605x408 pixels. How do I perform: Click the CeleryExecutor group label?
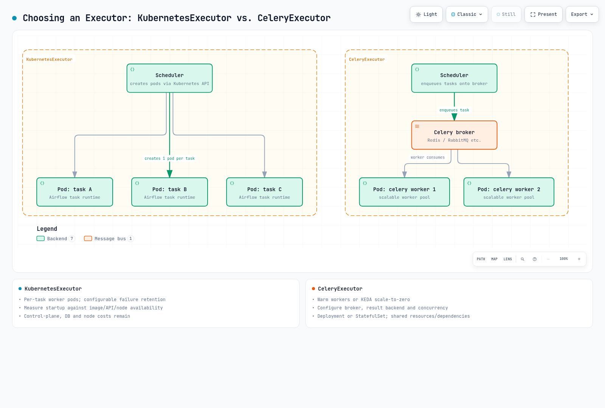click(x=367, y=59)
